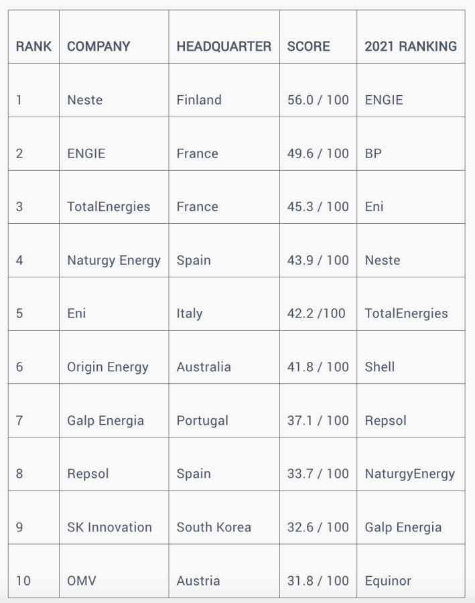This screenshot has width=475, height=603.
Task: Click the Portugal headquarter cell
Action: tap(202, 421)
